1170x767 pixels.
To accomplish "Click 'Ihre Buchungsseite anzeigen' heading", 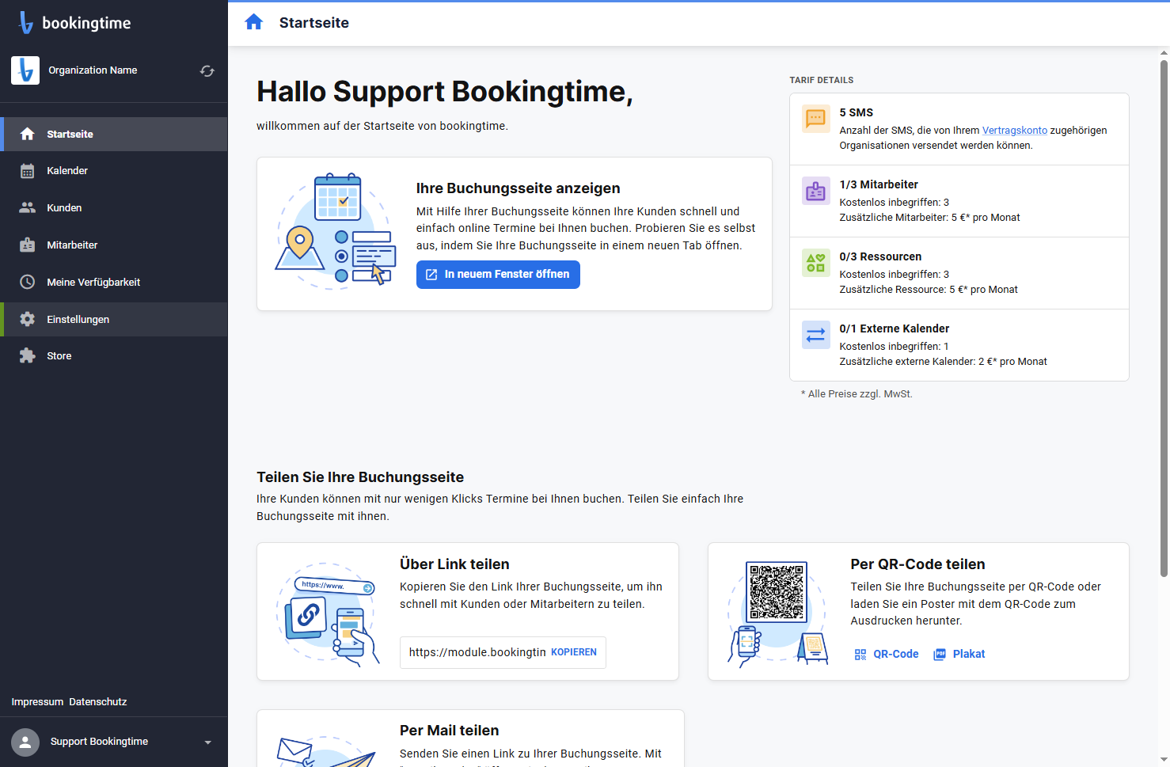I will pyautogui.click(x=518, y=188).
